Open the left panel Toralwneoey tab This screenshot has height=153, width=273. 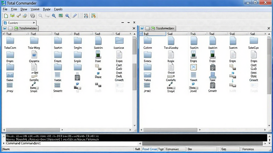point(26,28)
